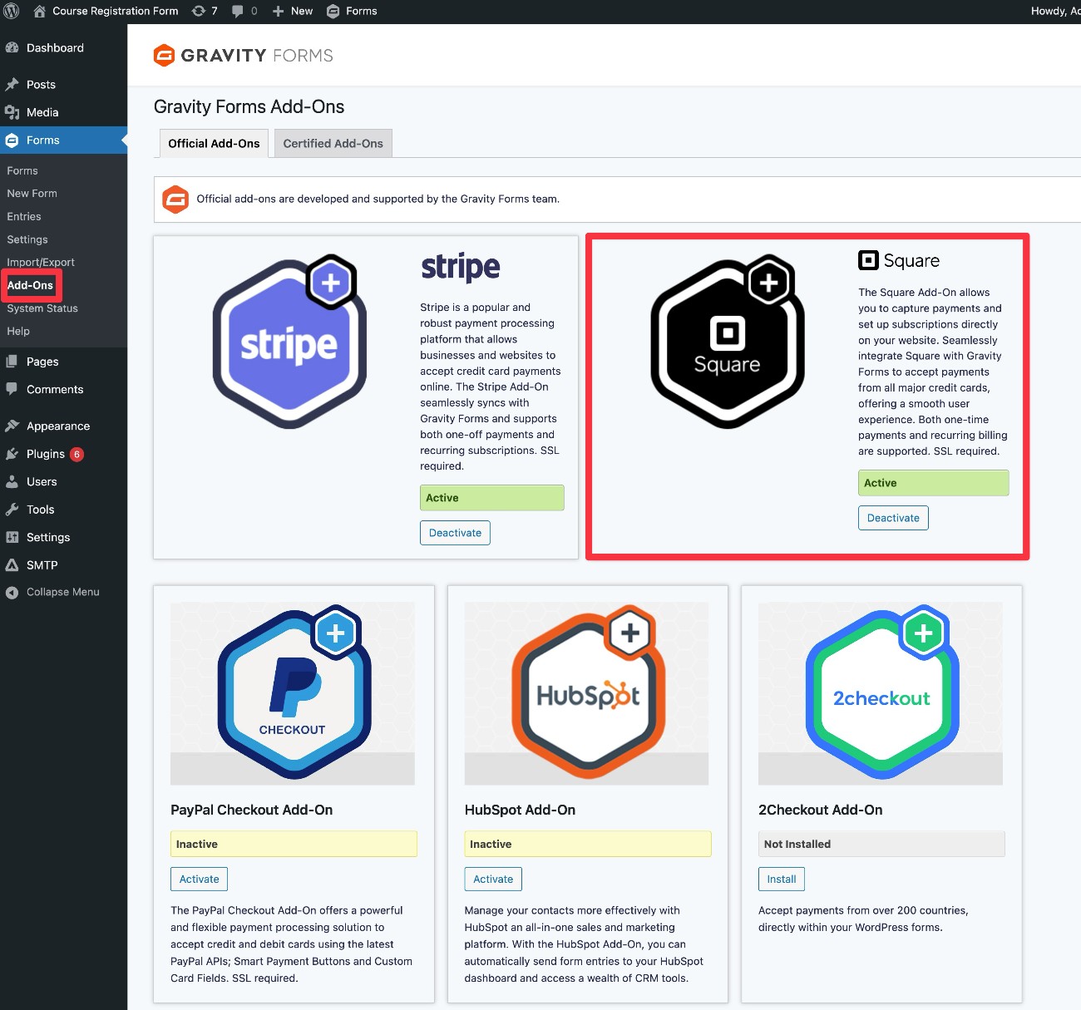Open the updates icon showing 7
The height and width of the screenshot is (1010, 1081).
(204, 11)
